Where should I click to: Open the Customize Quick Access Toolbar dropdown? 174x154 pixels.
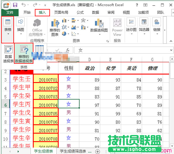coord(45,5)
